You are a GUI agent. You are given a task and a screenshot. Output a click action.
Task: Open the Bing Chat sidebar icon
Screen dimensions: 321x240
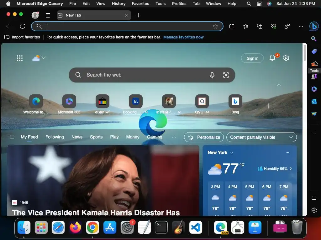pos(314,26)
